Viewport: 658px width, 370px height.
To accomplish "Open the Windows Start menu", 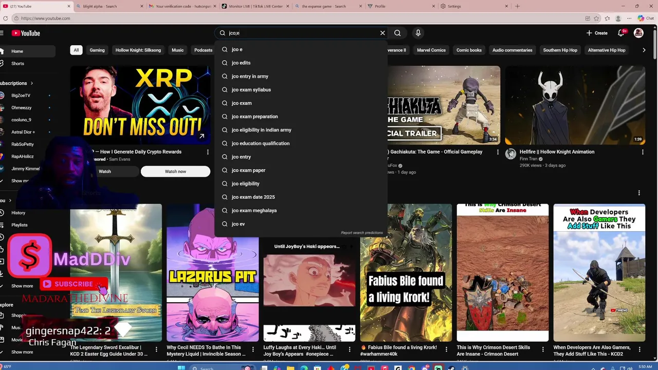I will [x=180, y=368].
